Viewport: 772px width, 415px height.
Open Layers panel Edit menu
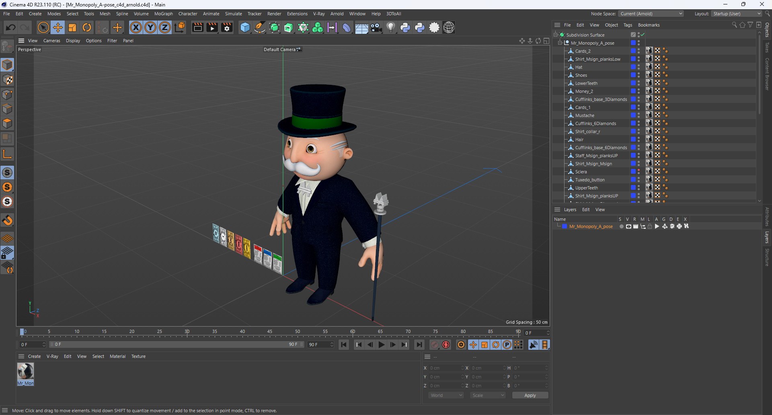pos(586,210)
